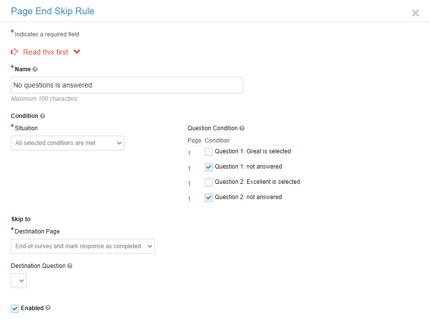Viewport: 430px width, 319px height.
Task: Toggle the Enabled checkbox
Action: coord(15,309)
